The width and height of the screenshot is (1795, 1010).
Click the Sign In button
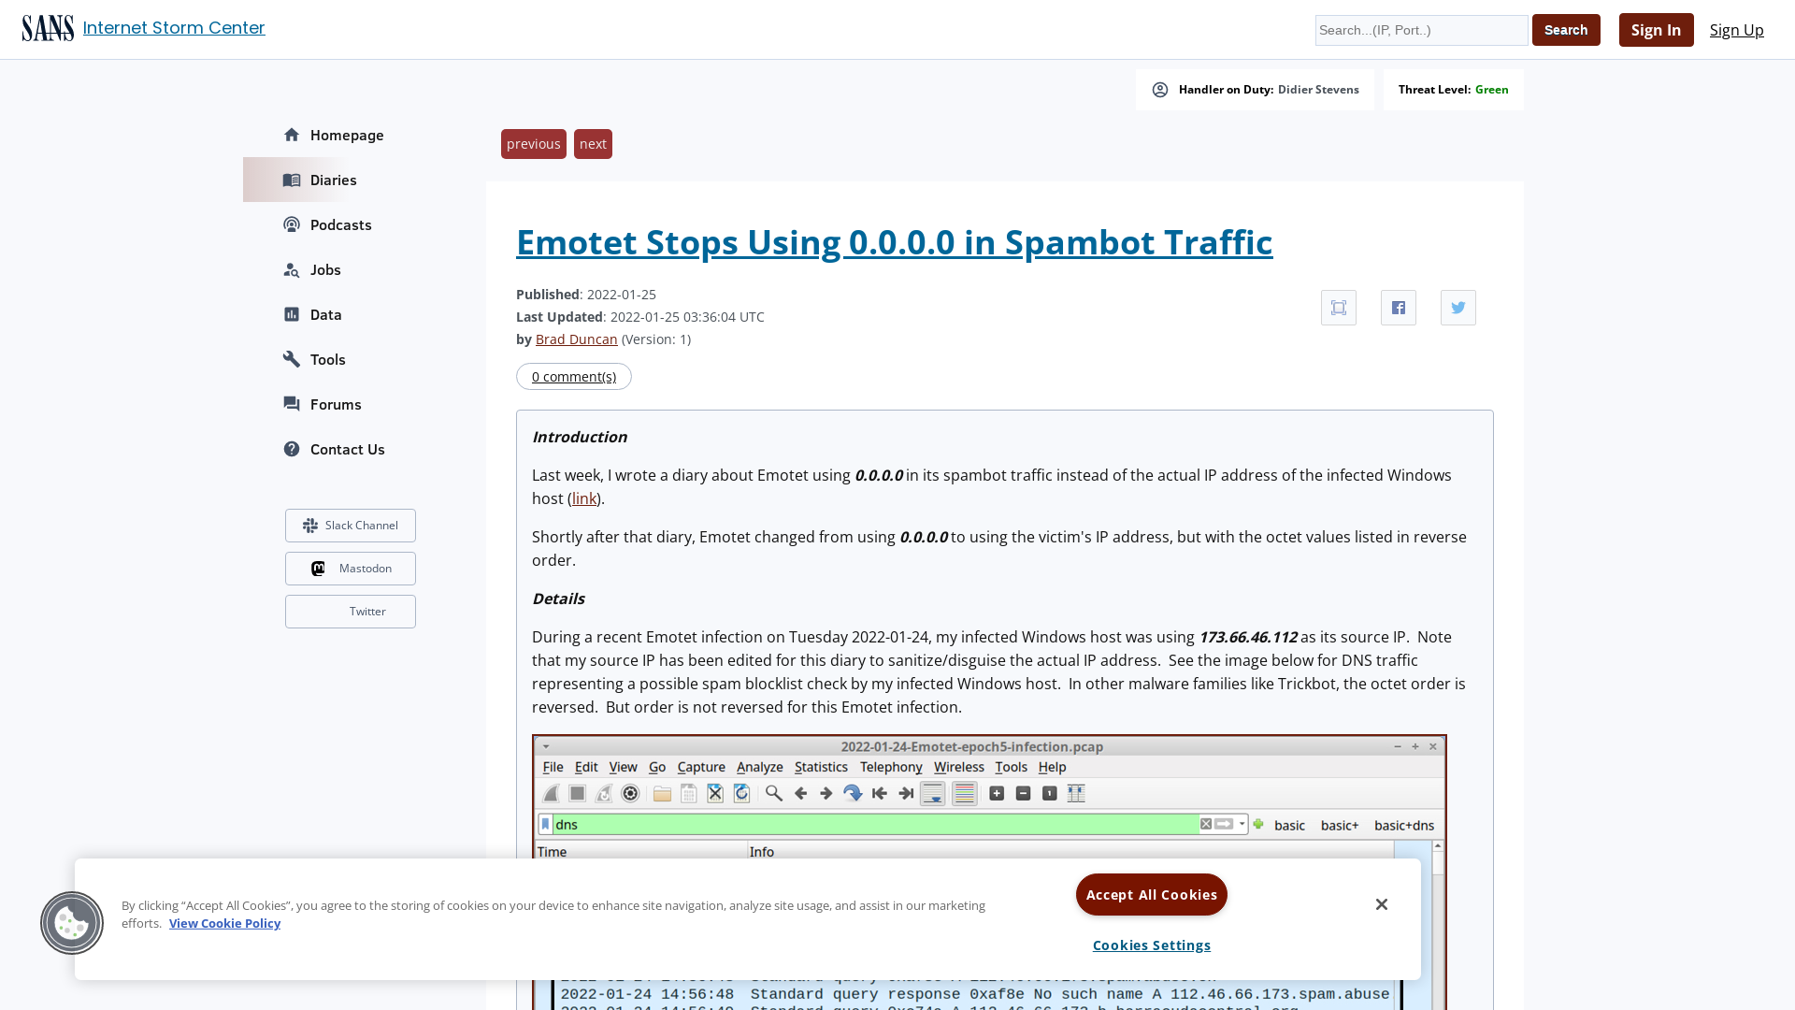pyautogui.click(x=1656, y=30)
